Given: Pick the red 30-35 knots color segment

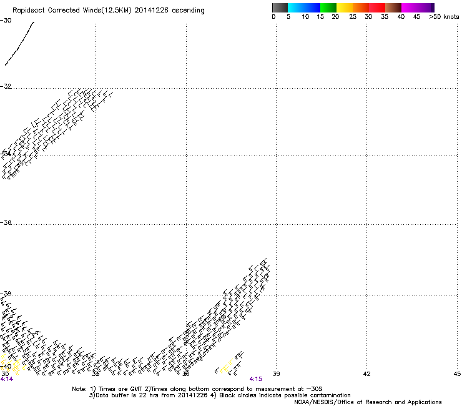Looking at the screenshot, I should pos(377,7).
